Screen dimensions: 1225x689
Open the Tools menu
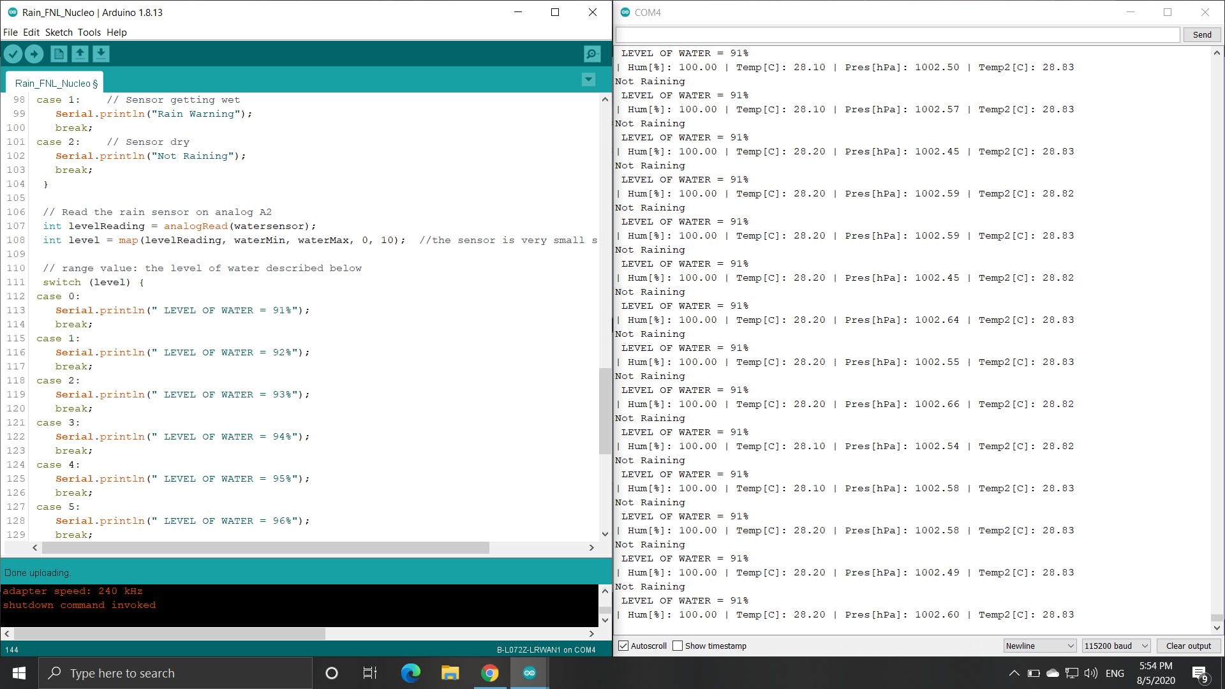pos(88,32)
